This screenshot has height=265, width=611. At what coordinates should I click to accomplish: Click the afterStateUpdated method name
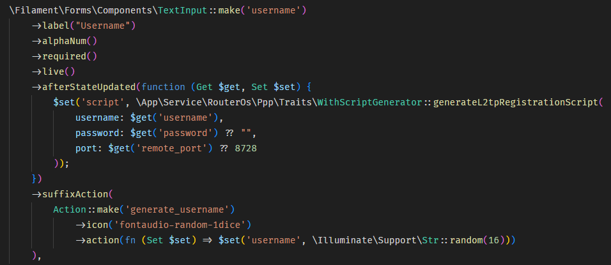90,86
